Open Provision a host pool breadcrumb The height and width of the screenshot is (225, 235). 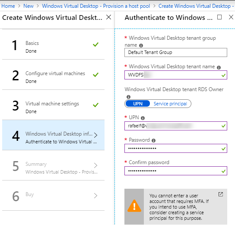point(96,6)
